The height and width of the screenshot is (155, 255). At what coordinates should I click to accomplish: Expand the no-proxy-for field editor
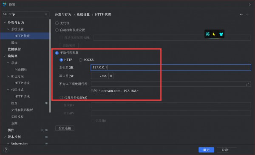247,84
